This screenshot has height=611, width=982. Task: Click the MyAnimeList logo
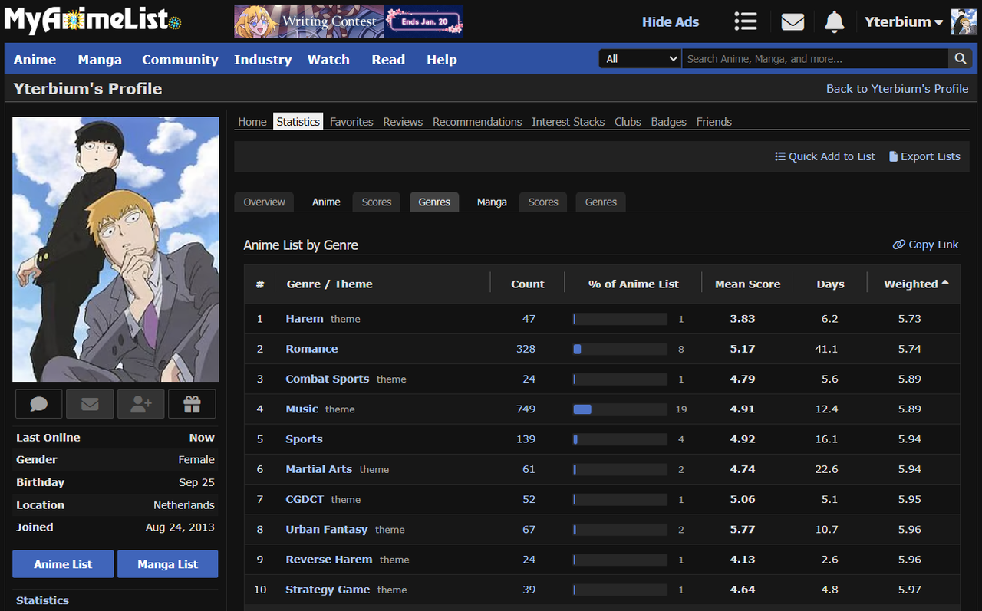click(93, 21)
